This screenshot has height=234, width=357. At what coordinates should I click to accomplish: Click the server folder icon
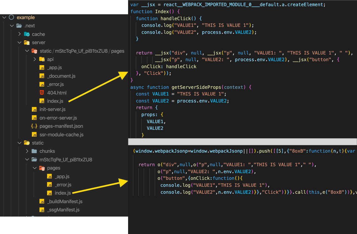tap(27, 42)
